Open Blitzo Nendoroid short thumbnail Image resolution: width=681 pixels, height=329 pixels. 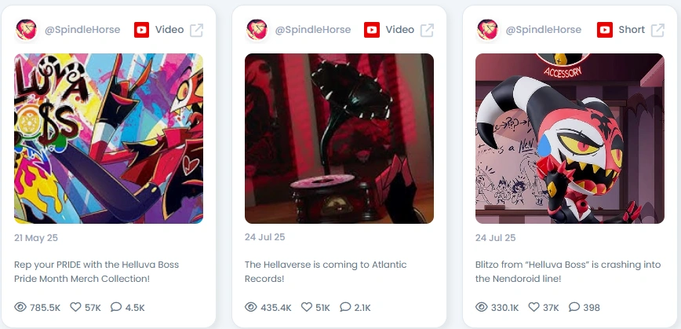coord(570,139)
